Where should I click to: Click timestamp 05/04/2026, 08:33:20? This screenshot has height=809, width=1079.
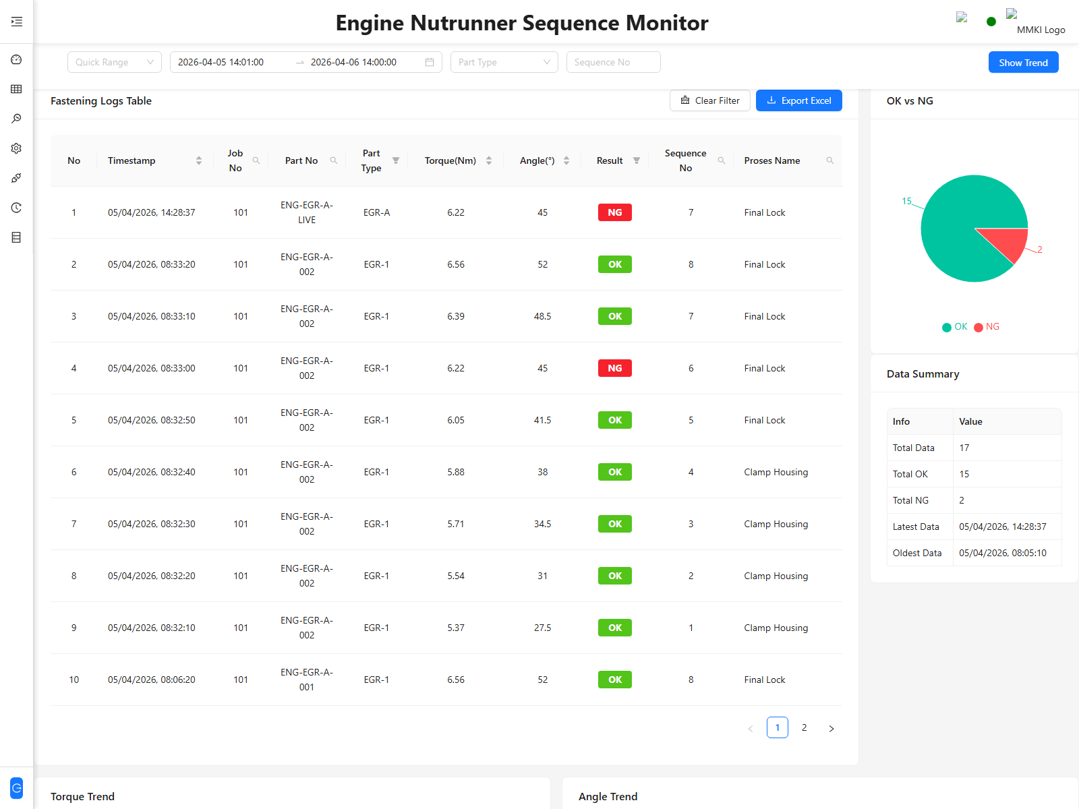152,264
